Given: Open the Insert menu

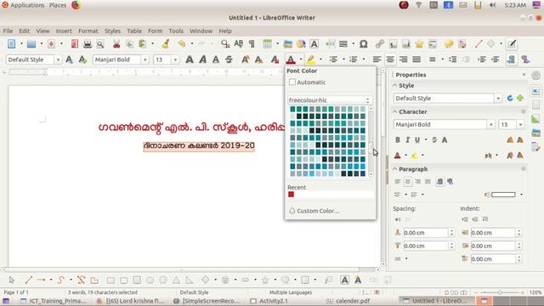Looking at the screenshot, I should tap(64, 31).
